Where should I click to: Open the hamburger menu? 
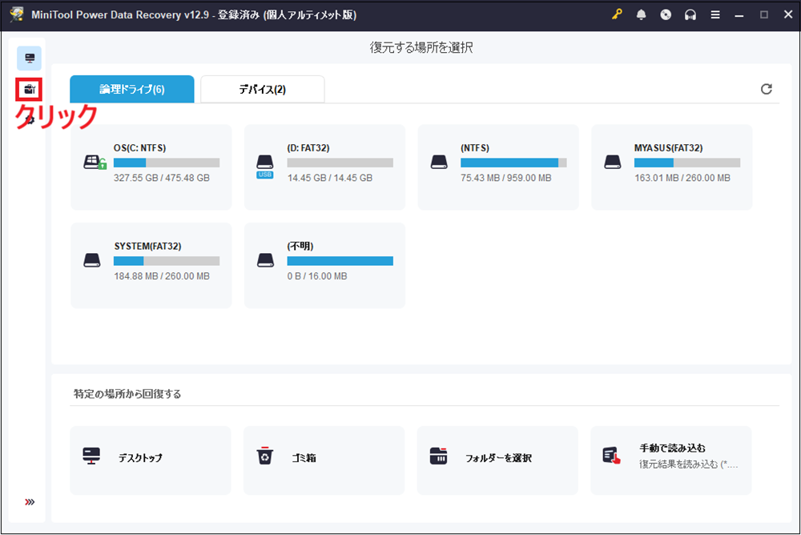(x=715, y=15)
